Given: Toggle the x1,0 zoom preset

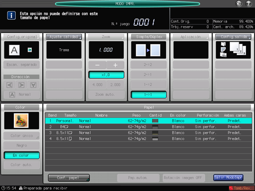Looking at the screenshot, I should click(x=106, y=75).
